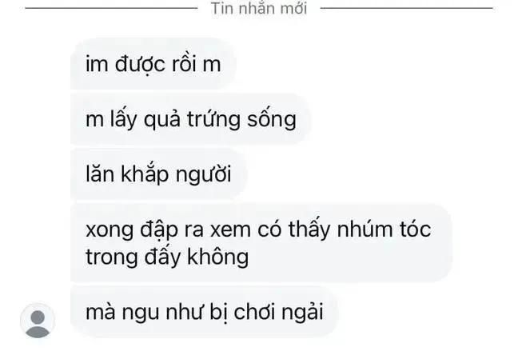This screenshot has width=518, height=355.
Task: Click the 'Tin nhắn mới' divider label
Action: point(259,8)
